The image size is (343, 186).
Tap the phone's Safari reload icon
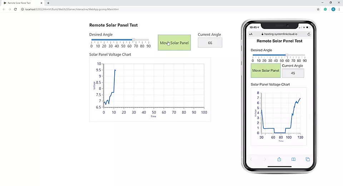309,34
